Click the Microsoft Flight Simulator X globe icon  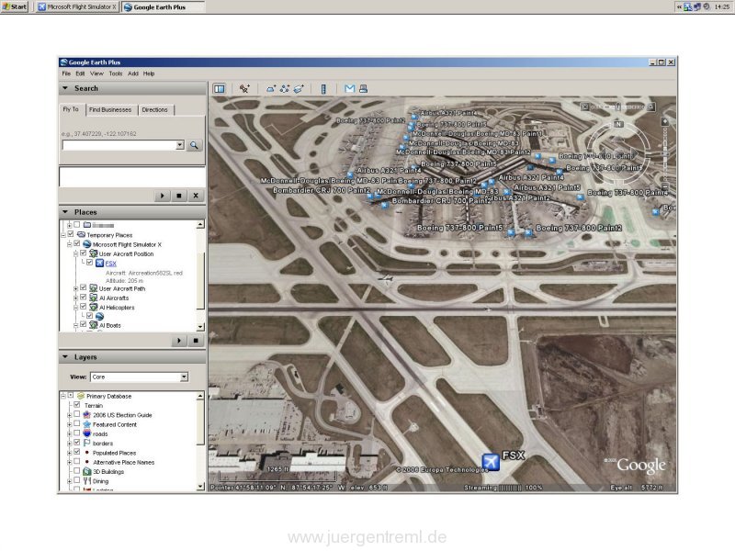86,244
